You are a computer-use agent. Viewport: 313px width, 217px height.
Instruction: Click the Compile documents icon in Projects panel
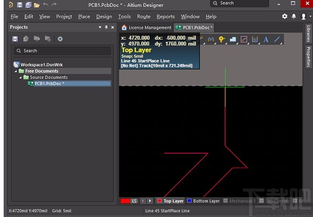point(26,39)
